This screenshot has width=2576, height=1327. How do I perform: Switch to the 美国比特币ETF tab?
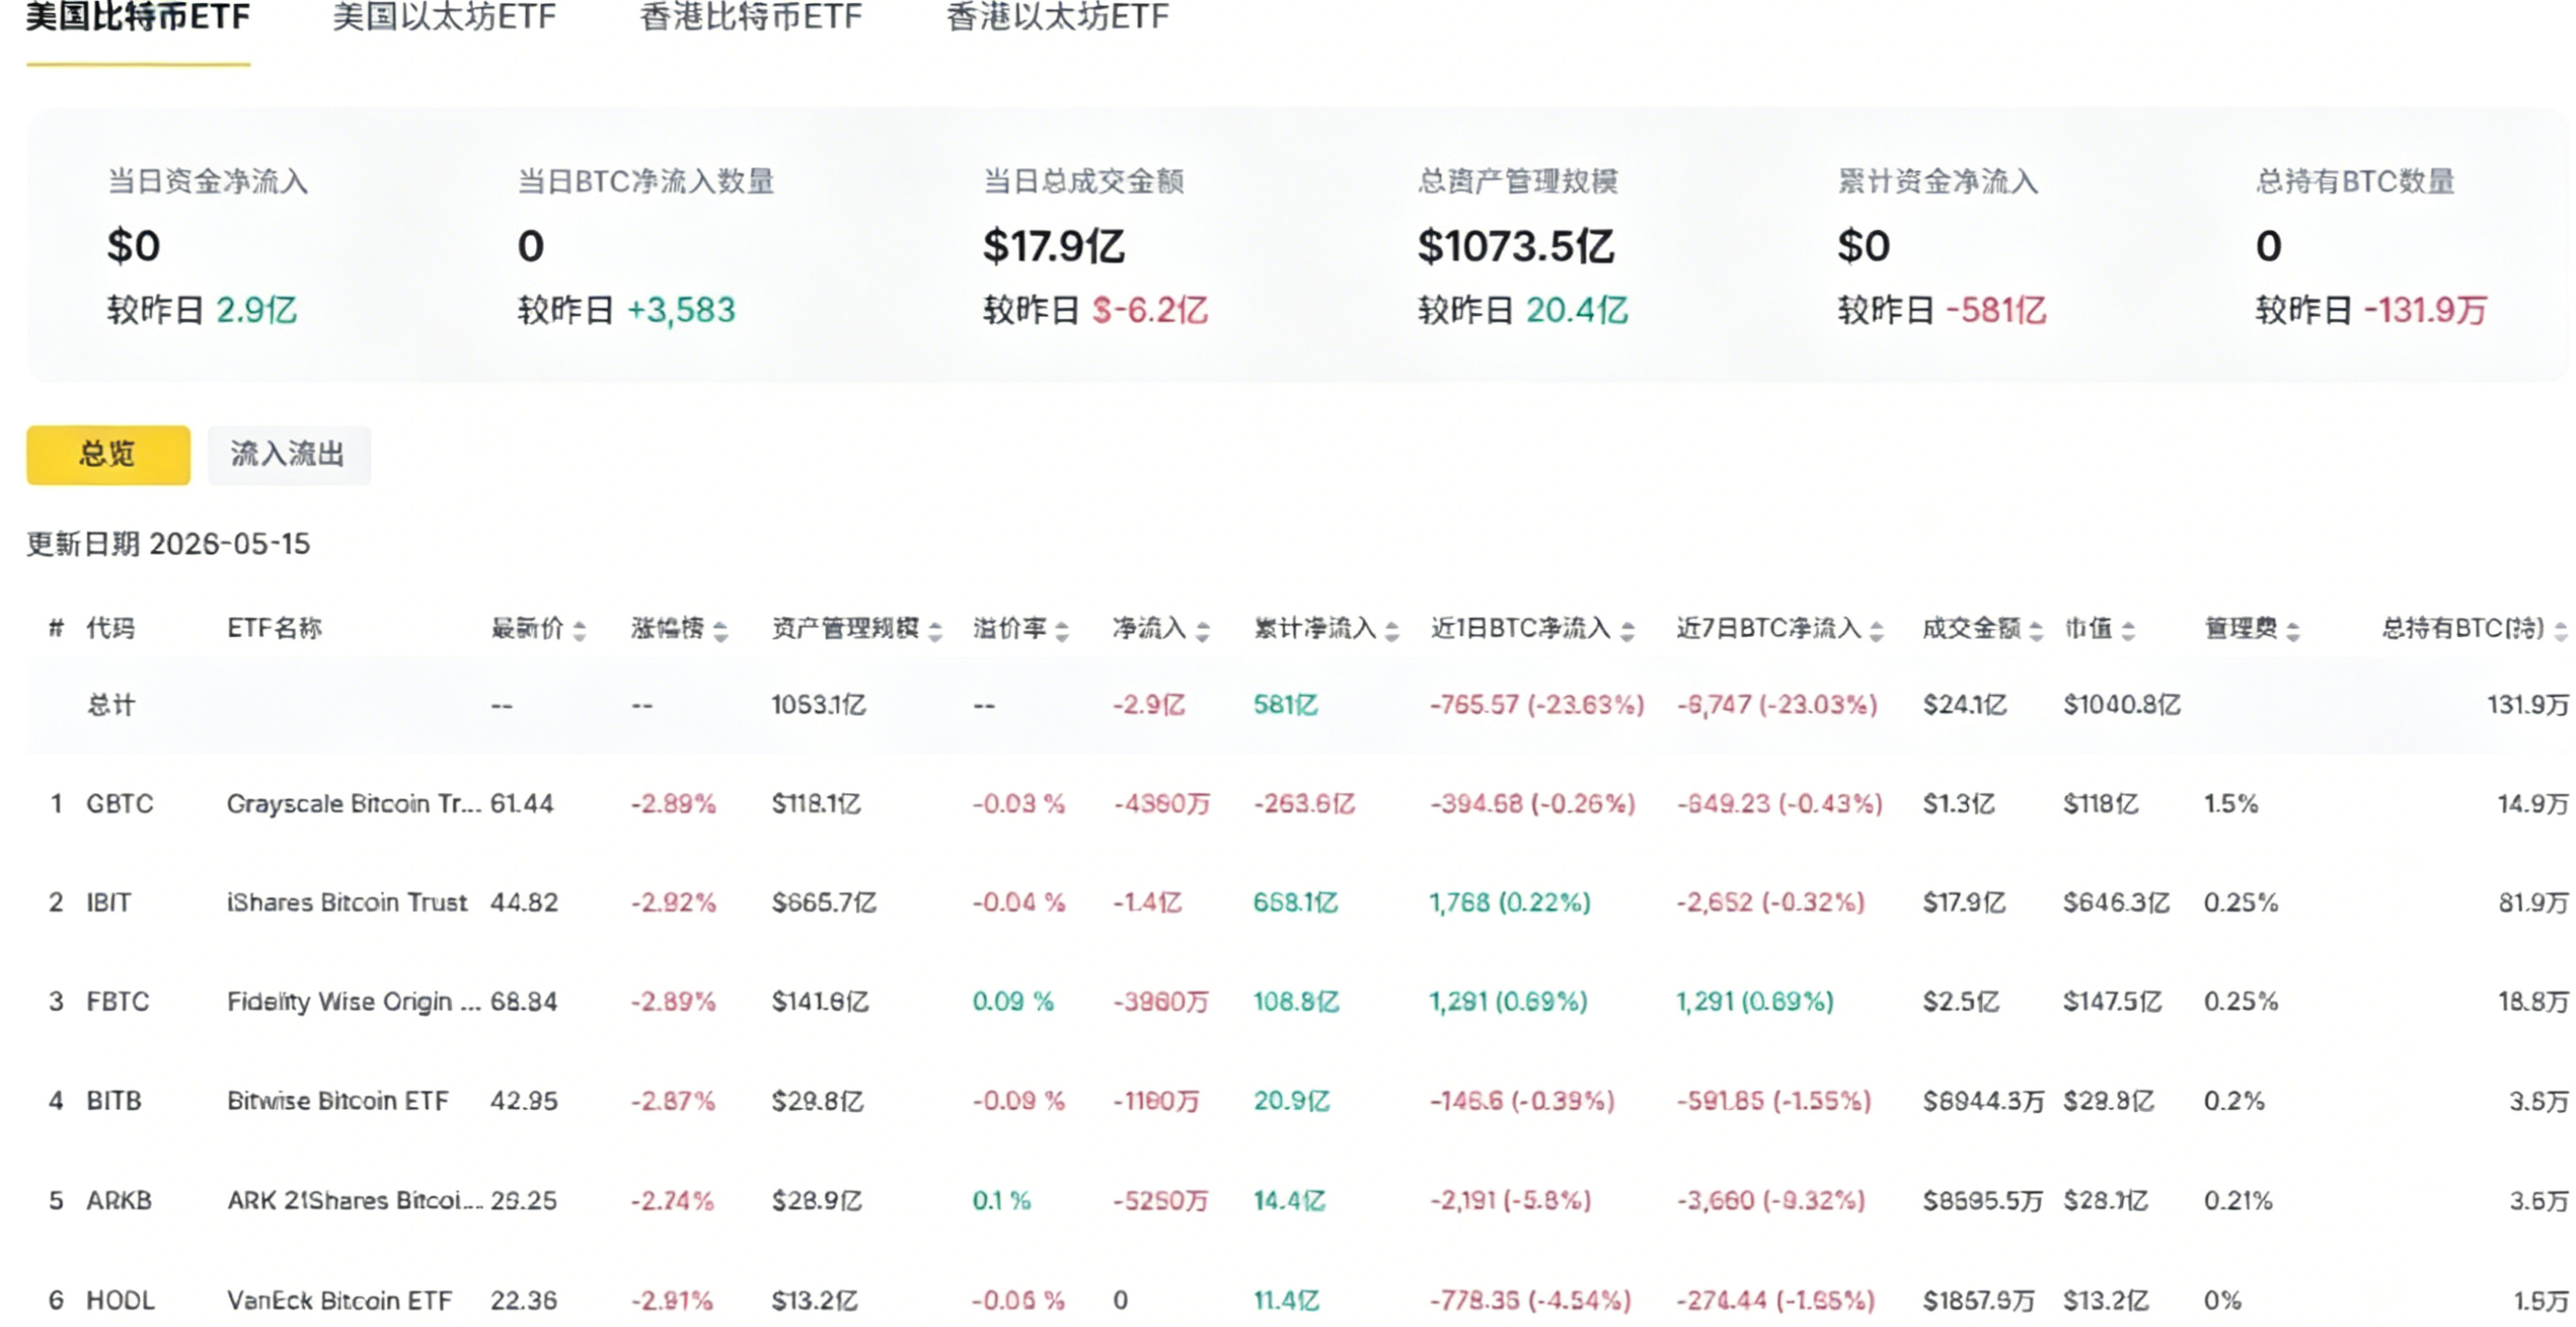[138, 18]
